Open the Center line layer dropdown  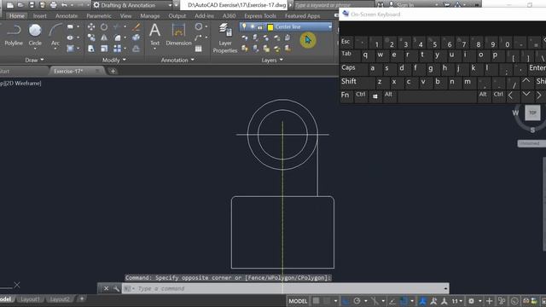329,26
